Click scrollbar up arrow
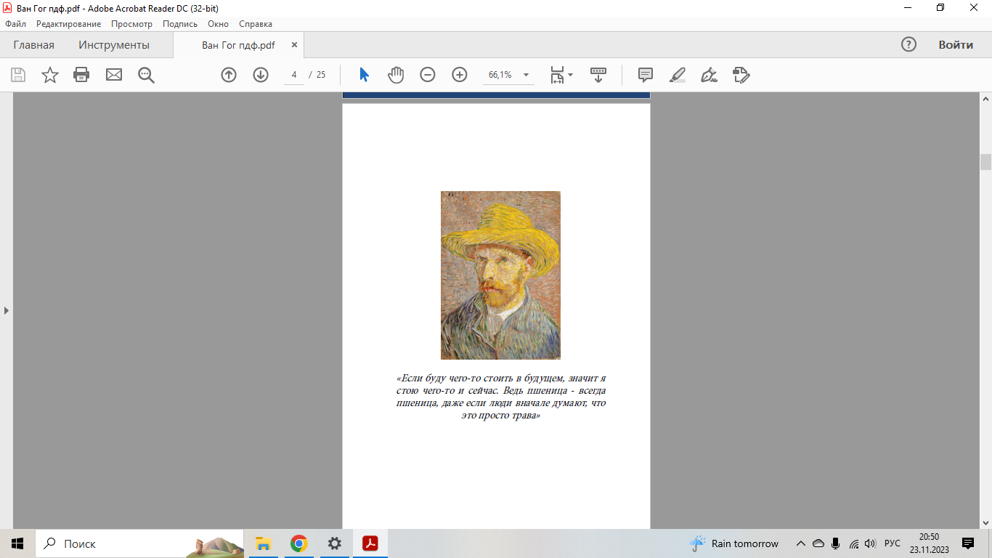992x558 pixels. (x=985, y=98)
